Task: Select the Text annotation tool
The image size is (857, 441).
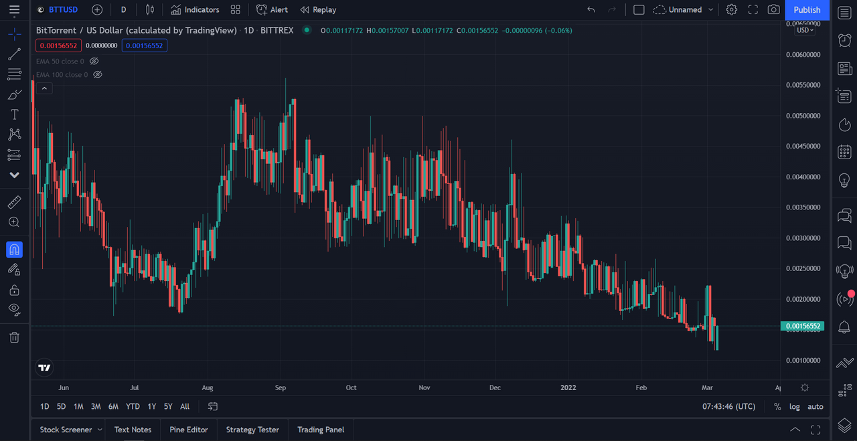Action: click(x=14, y=114)
